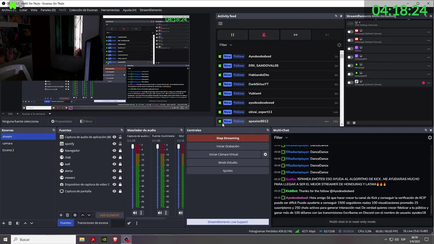Undock the Escenas panel
The width and height of the screenshot is (434, 244).
pyautogui.click(x=54, y=130)
